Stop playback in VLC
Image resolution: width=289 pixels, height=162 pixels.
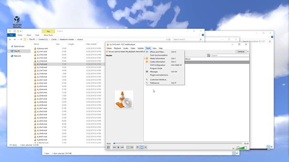pyautogui.click(x=118, y=147)
